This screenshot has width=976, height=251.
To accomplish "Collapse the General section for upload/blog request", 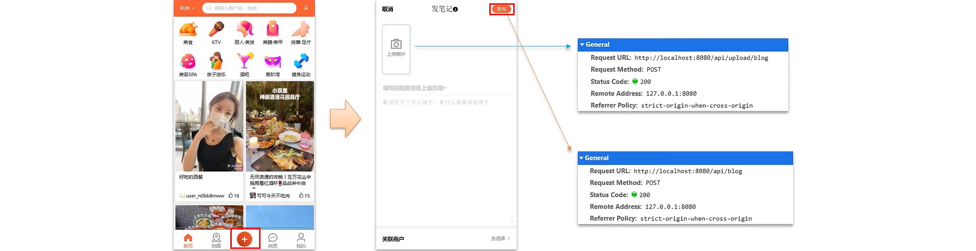I will [x=582, y=45].
